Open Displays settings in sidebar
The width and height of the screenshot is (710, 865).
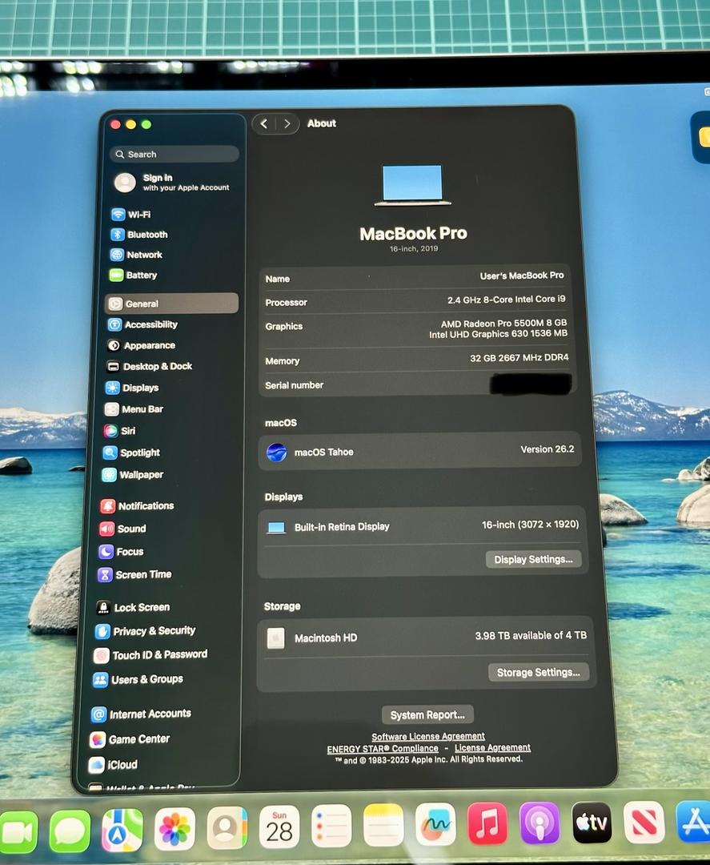132,388
